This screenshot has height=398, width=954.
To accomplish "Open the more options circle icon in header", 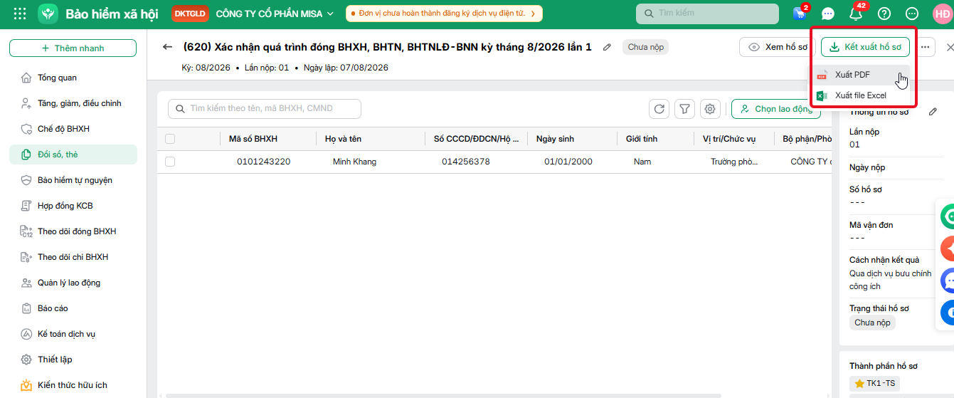I will click(x=912, y=14).
